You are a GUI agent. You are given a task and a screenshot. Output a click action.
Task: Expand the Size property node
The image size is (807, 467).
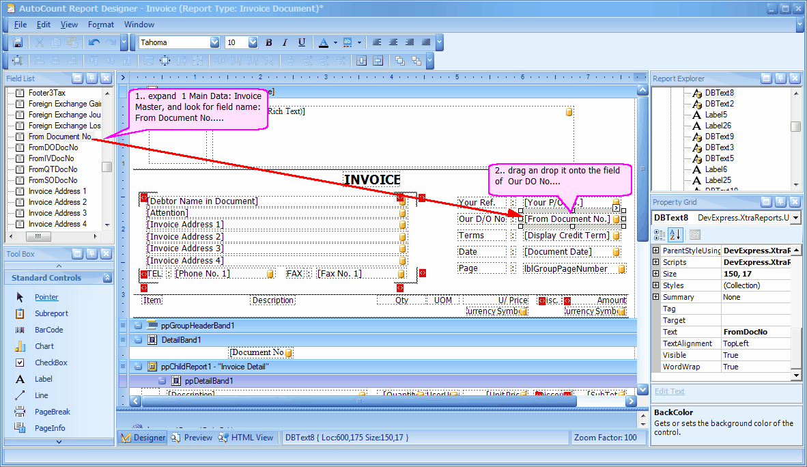click(x=655, y=273)
